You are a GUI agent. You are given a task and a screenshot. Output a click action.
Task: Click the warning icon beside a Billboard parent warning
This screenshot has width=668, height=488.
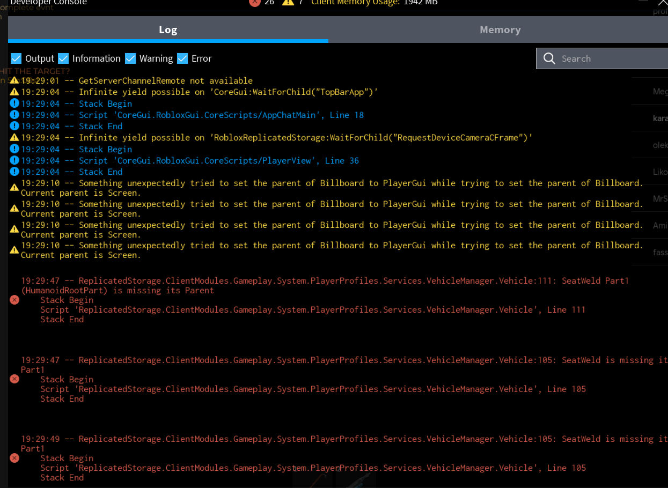pos(14,187)
